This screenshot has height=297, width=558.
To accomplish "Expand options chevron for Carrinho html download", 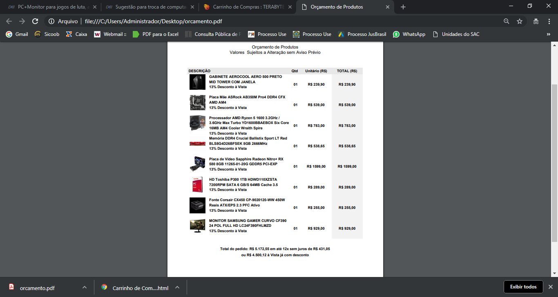I will 177,287.
